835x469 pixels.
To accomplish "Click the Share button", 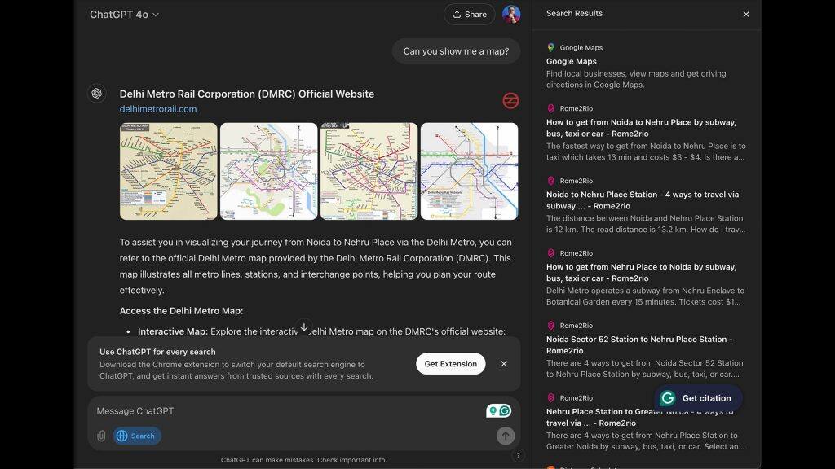I will [x=469, y=15].
